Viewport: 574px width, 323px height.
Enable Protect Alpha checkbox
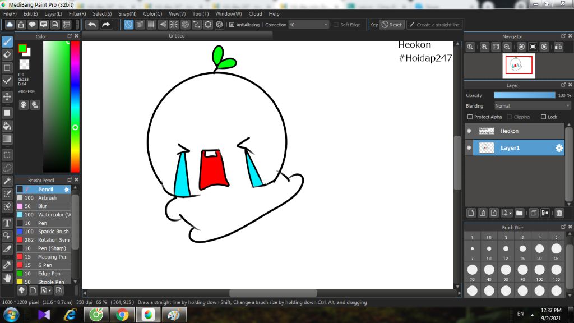(x=470, y=117)
